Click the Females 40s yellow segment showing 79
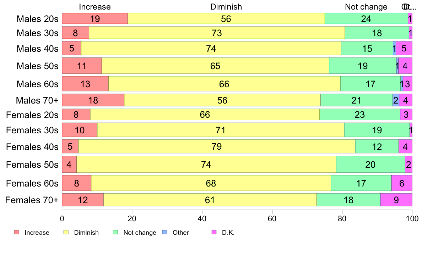The width and height of the screenshot is (422, 261). [217, 146]
